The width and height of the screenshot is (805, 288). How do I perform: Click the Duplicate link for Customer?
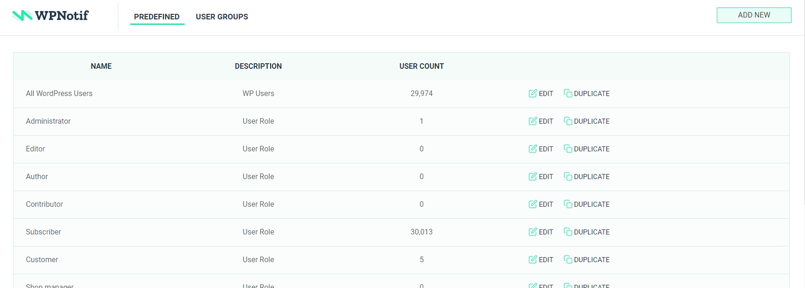(592, 260)
